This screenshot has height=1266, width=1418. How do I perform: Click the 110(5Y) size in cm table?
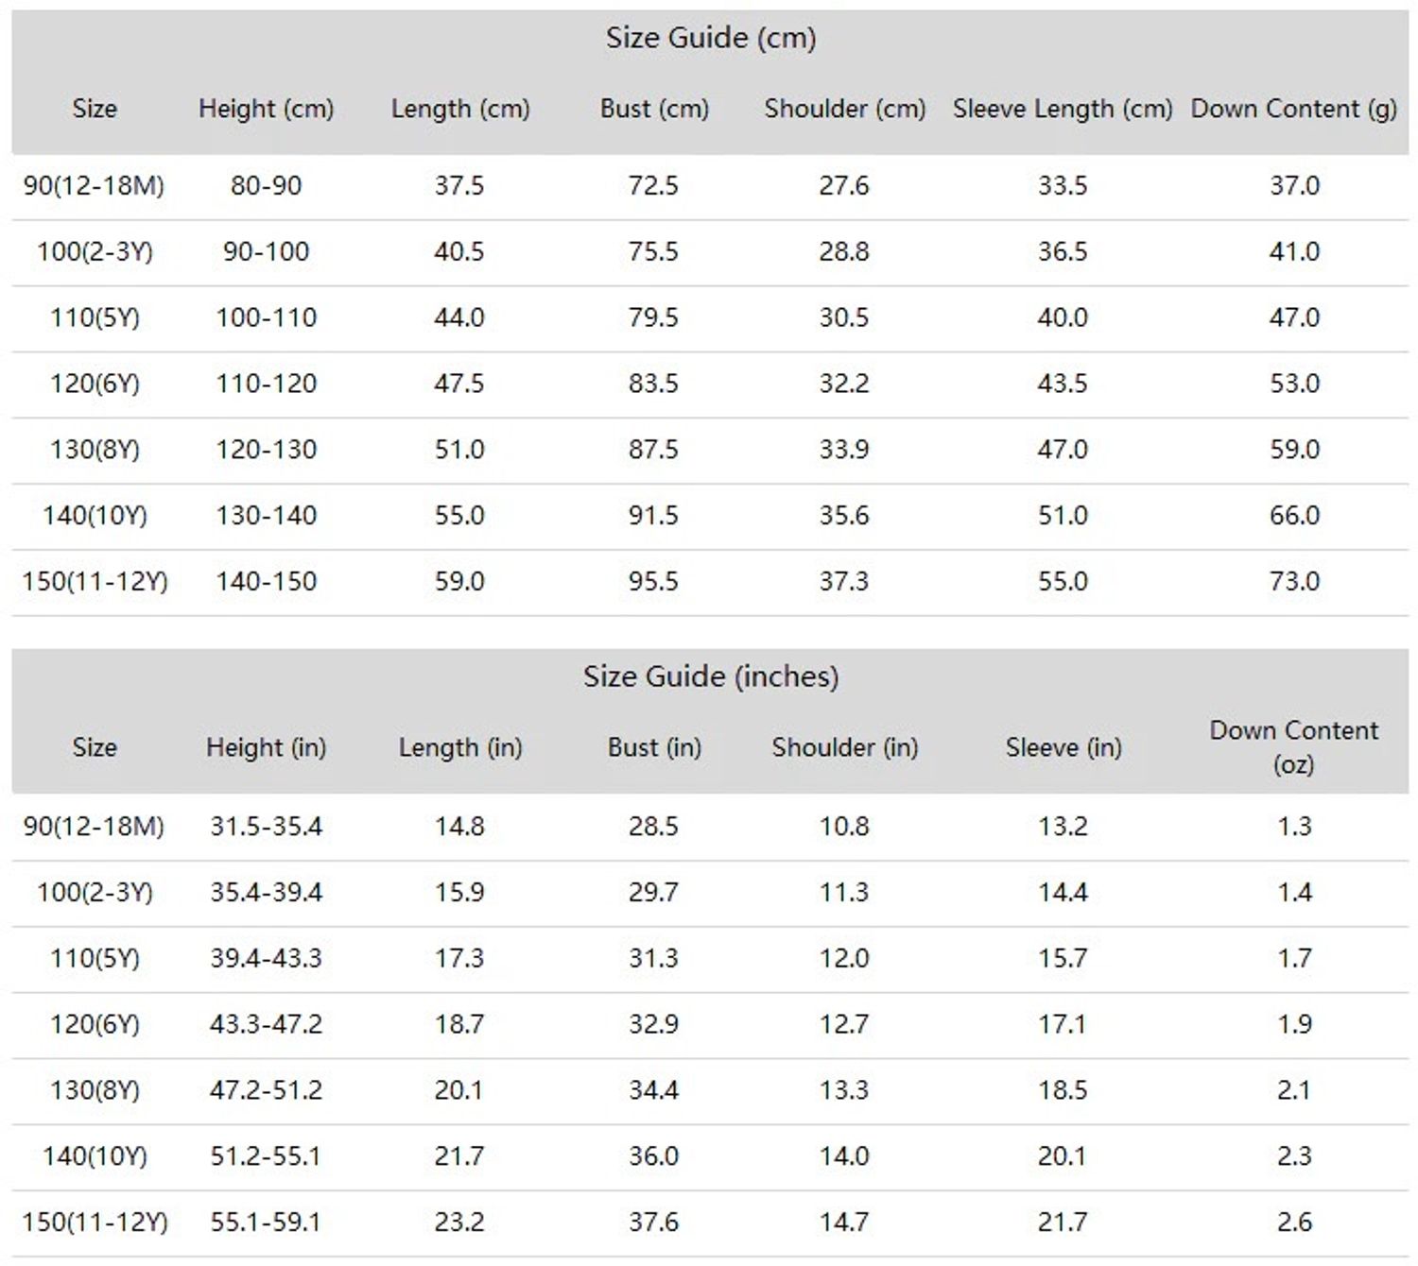95,317
